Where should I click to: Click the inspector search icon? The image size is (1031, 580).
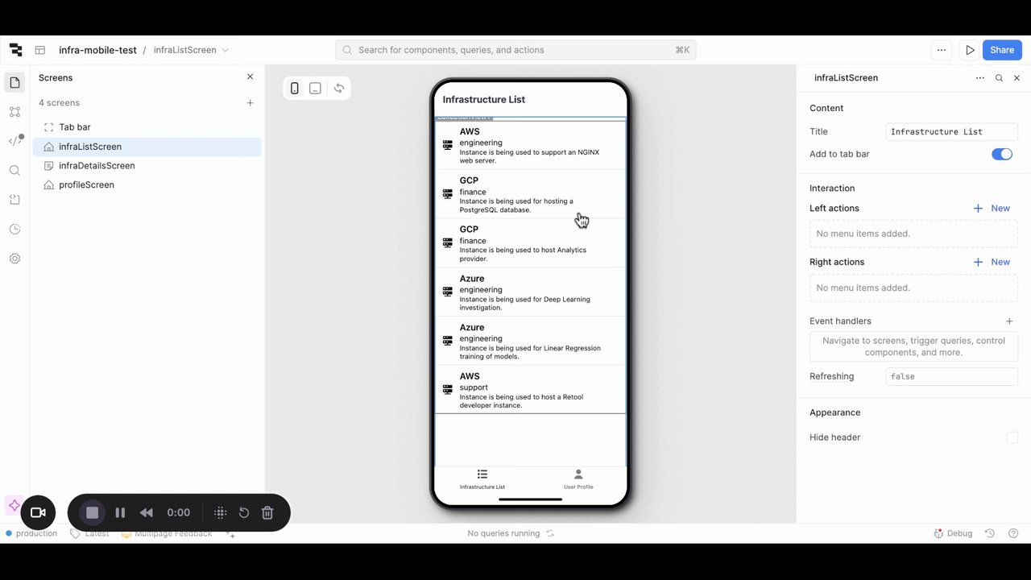click(x=999, y=78)
